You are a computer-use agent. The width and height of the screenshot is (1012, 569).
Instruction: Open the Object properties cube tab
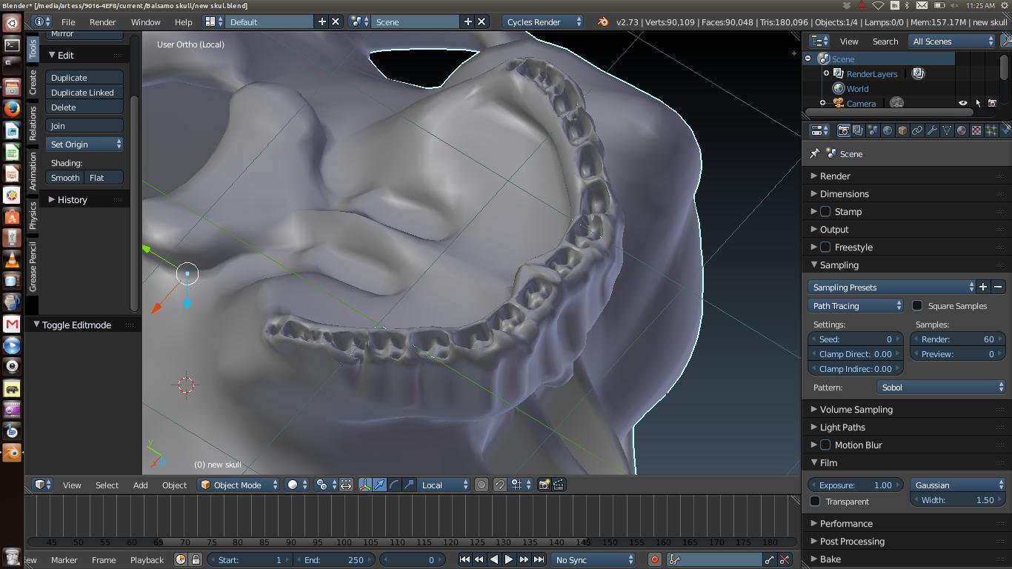tap(902, 130)
